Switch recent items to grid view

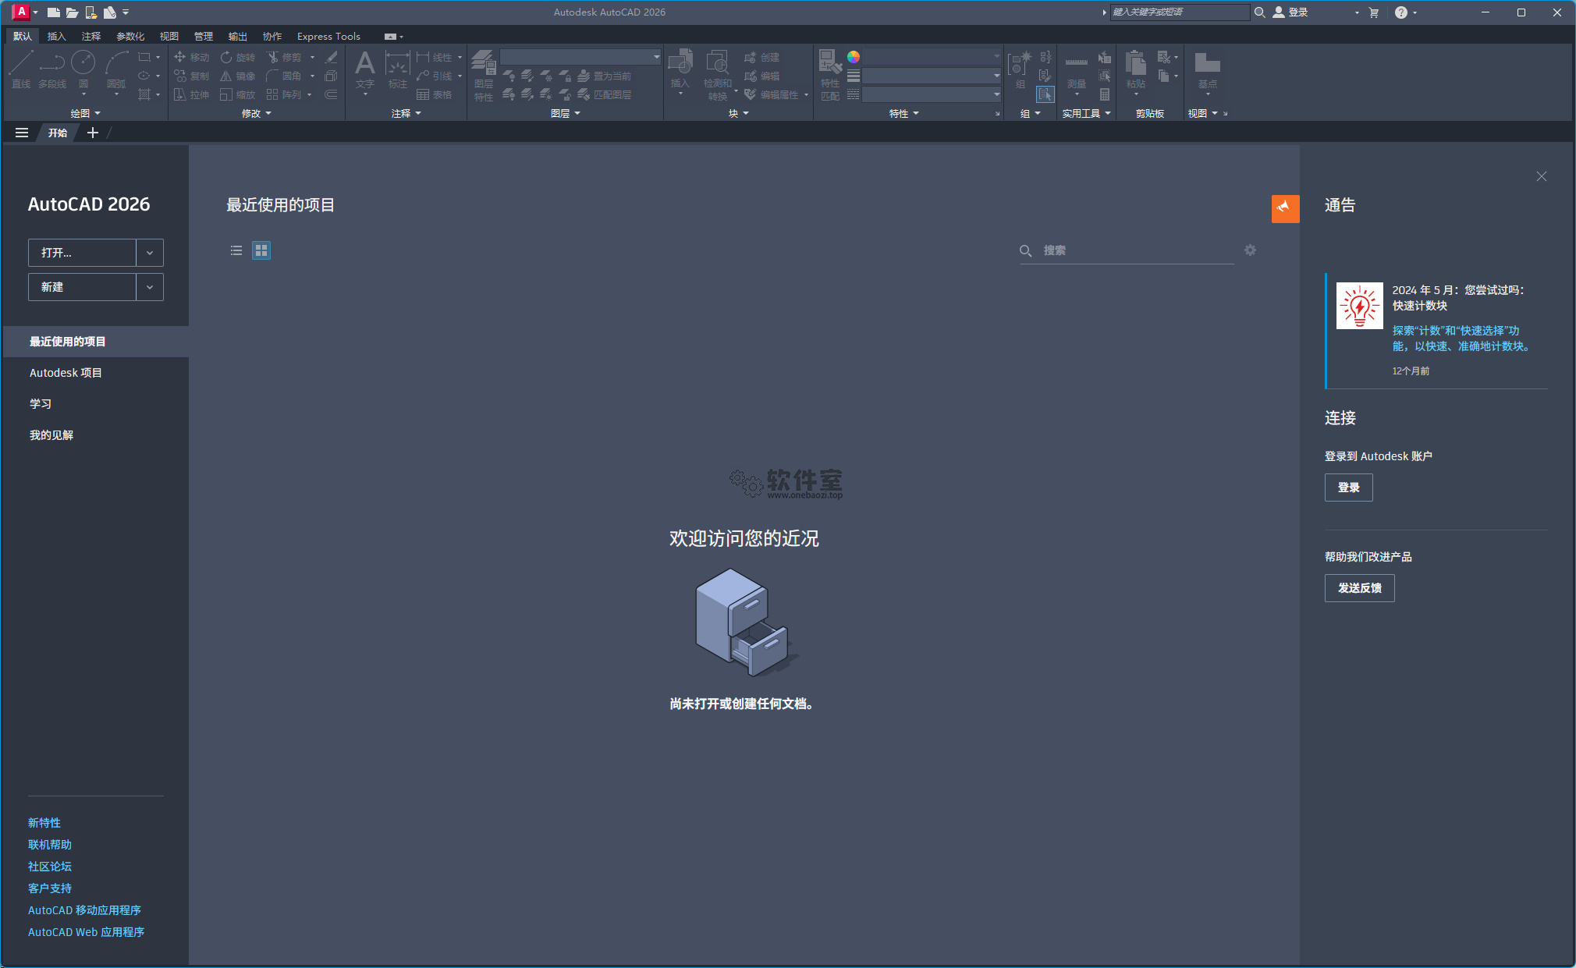pyautogui.click(x=261, y=250)
